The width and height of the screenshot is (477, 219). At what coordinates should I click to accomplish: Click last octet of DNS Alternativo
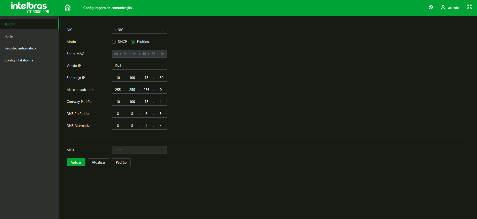161,126
